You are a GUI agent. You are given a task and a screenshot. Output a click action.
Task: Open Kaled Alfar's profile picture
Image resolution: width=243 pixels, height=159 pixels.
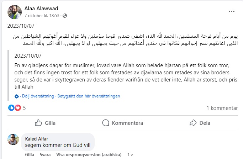(x=13, y=139)
